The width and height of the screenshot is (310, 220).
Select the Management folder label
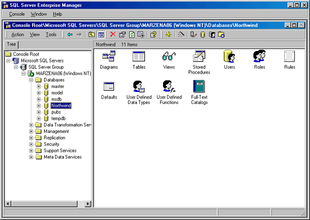point(56,131)
